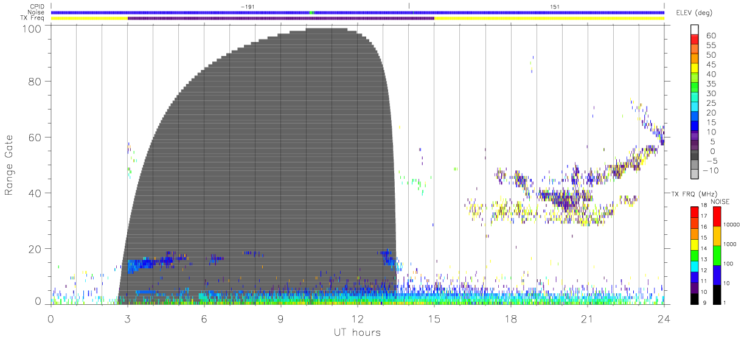Image resolution: width=747 pixels, height=345 pixels.
Task: Click NOISE colorbar label '10000'
Action: [x=732, y=225]
